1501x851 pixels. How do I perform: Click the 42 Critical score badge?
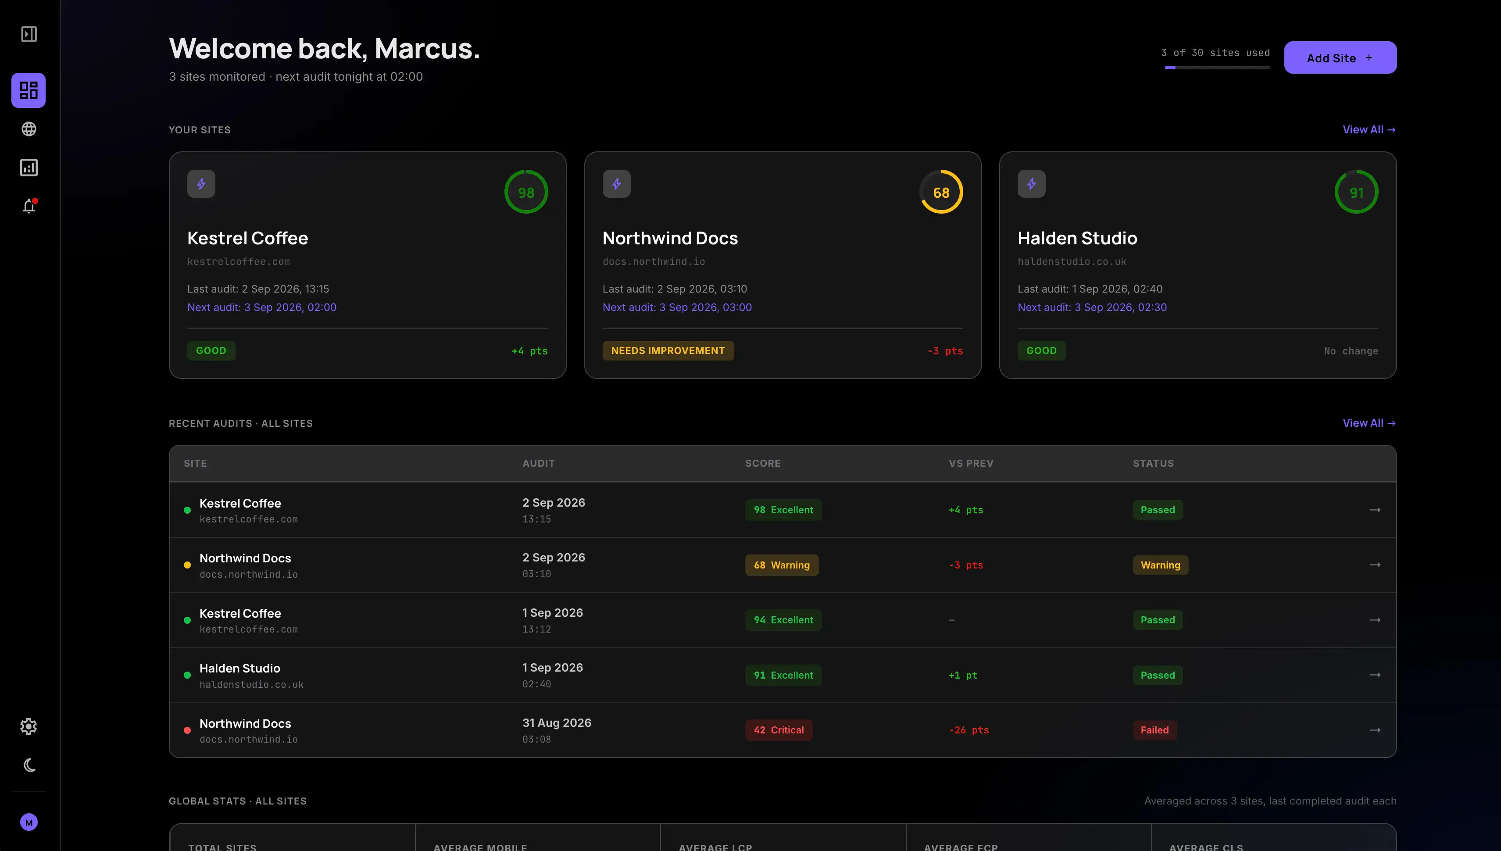(778, 730)
